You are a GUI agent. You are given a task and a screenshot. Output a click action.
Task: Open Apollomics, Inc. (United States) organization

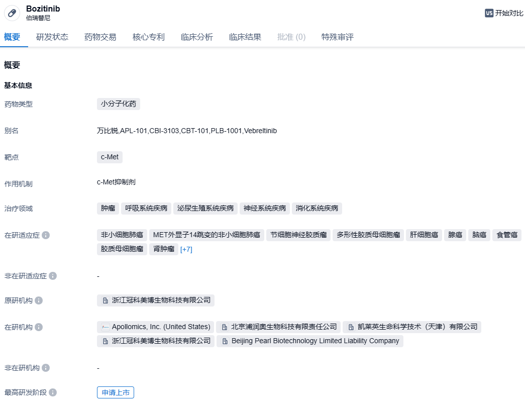click(x=156, y=327)
